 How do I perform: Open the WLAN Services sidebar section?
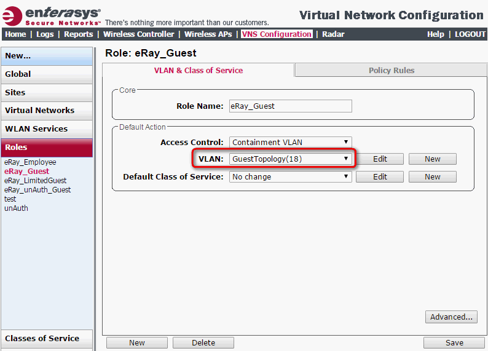[x=36, y=128]
